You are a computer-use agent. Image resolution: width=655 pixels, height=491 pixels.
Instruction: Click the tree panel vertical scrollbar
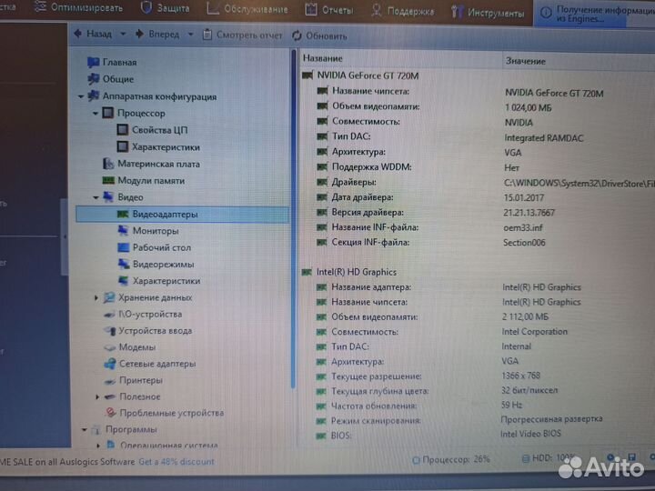click(294, 219)
